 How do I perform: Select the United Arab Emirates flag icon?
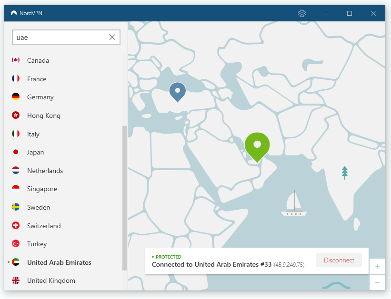pos(15,262)
